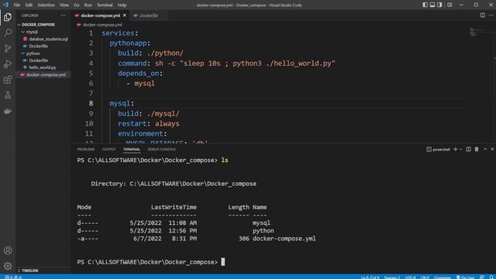Open the Explorer view in activity bar
The height and width of the screenshot is (279, 496).
pos(8,17)
